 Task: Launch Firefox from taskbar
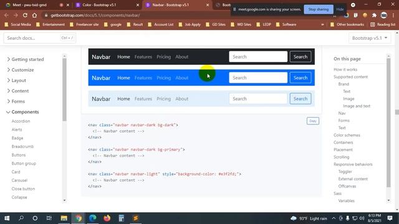[107, 218]
